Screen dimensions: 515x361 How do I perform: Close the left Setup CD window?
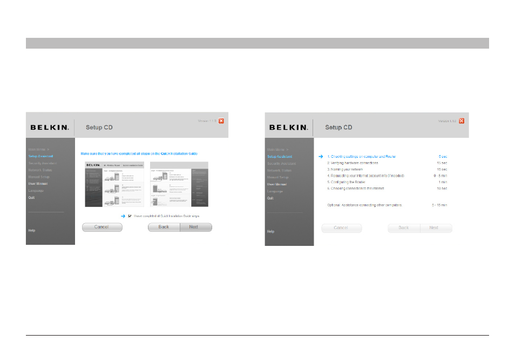[221, 121]
